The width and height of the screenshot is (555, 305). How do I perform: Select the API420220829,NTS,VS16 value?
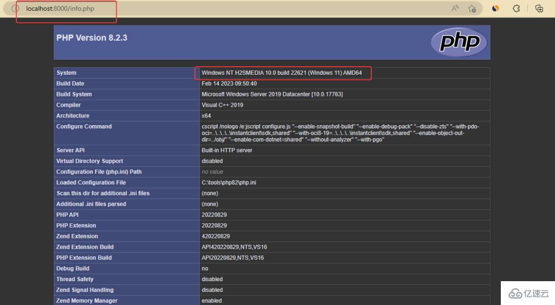click(x=234, y=247)
